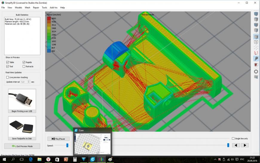
Task: Open the Mesh menu
Action: [x=27, y=7]
